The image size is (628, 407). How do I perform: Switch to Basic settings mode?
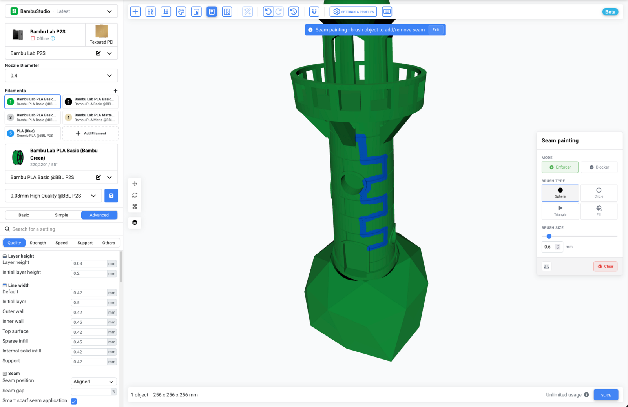click(24, 215)
